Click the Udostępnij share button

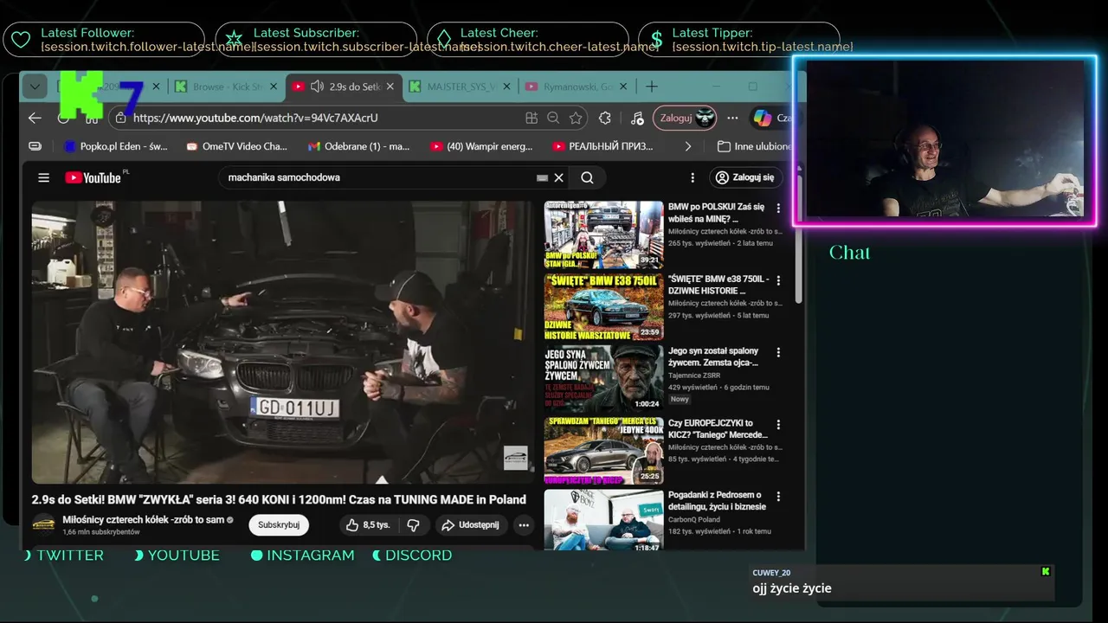pyautogui.click(x=470, y=524)
